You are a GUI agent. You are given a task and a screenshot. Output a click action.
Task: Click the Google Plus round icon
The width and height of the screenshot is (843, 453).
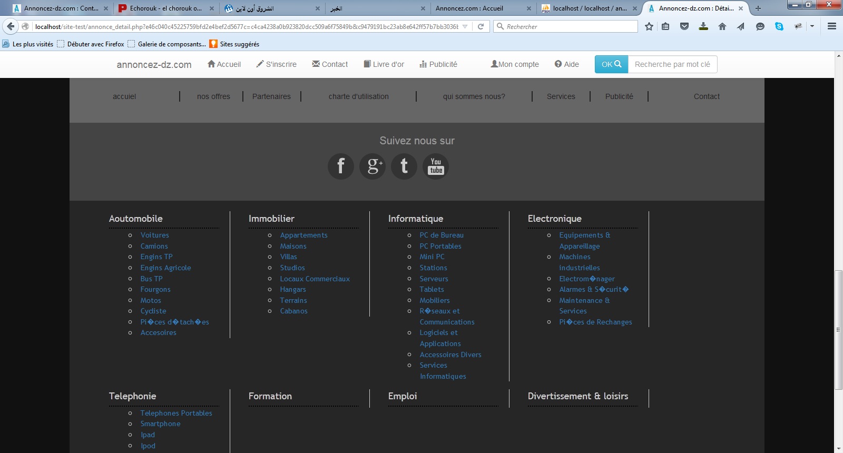pos(373,166)
